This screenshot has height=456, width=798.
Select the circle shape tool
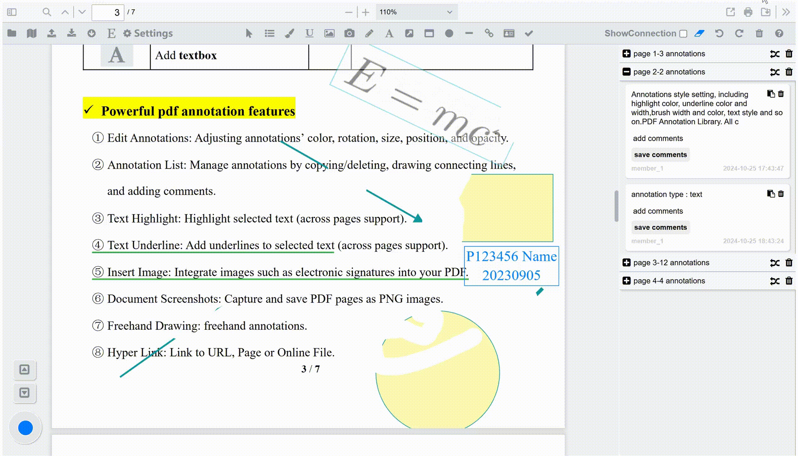pos(449,34)
